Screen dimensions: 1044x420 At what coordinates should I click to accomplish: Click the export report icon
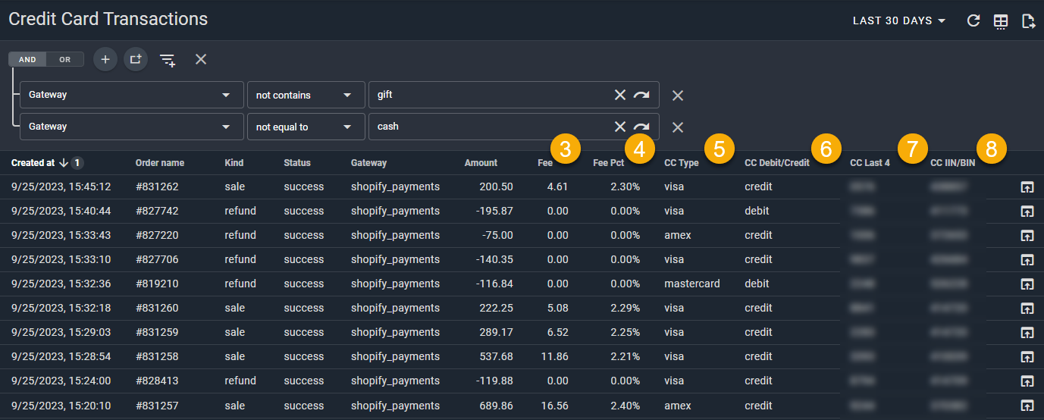(1028, 21)
